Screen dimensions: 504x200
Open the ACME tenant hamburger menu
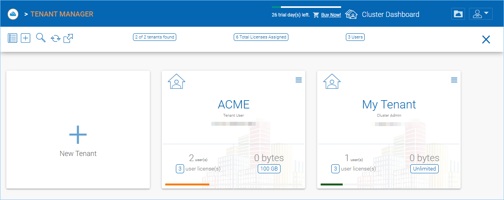coord(299,80)
